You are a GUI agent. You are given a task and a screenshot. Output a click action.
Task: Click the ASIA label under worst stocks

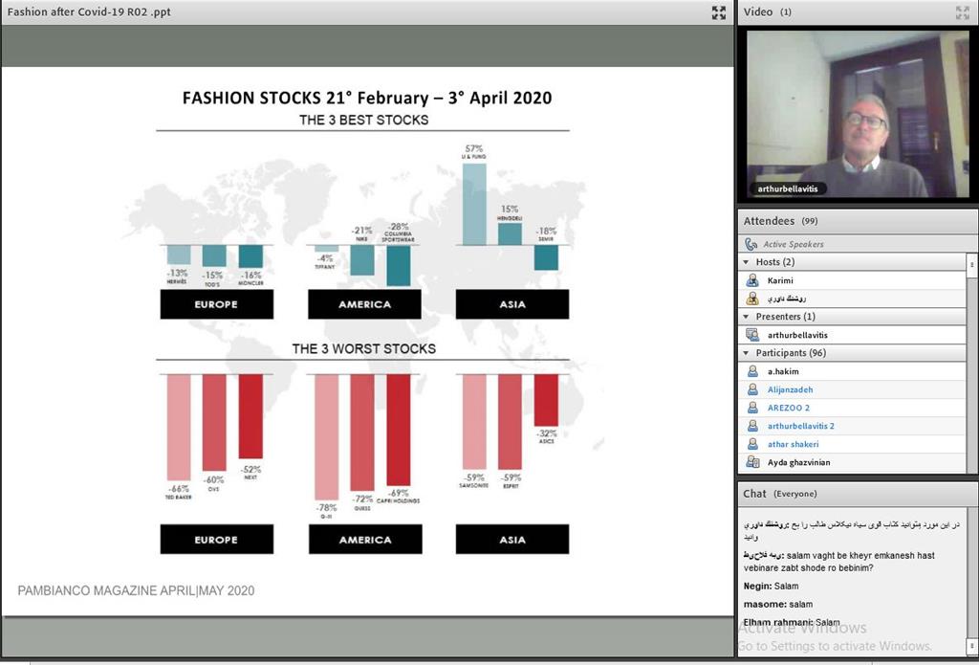coord(512,540)
